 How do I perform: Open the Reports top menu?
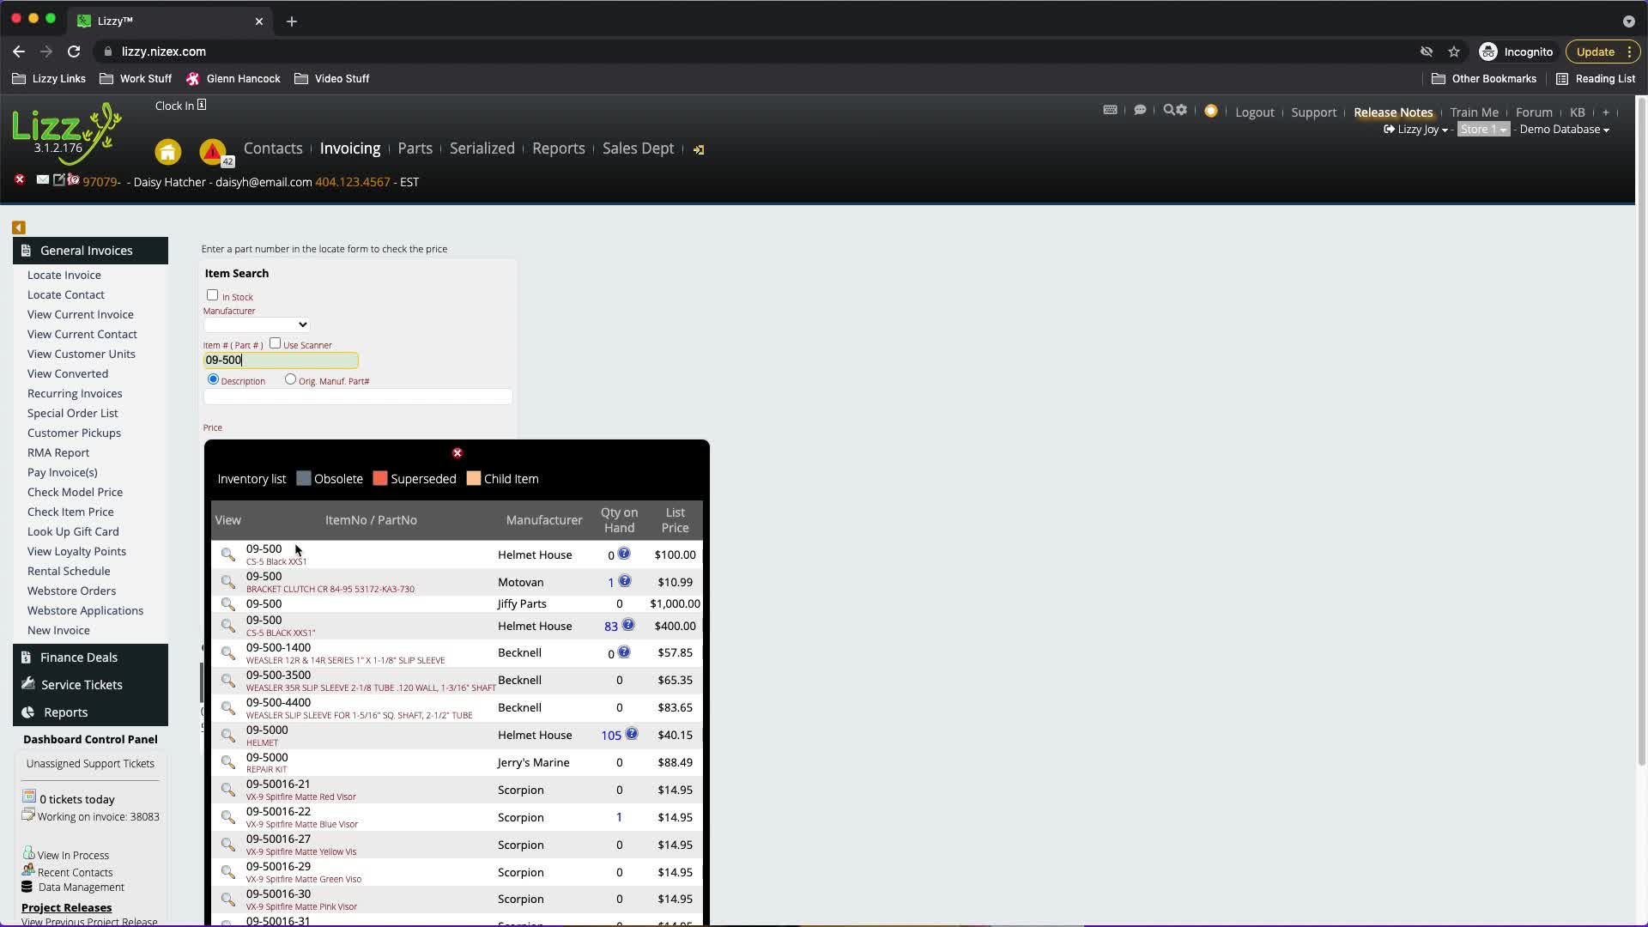click(558, 148)
